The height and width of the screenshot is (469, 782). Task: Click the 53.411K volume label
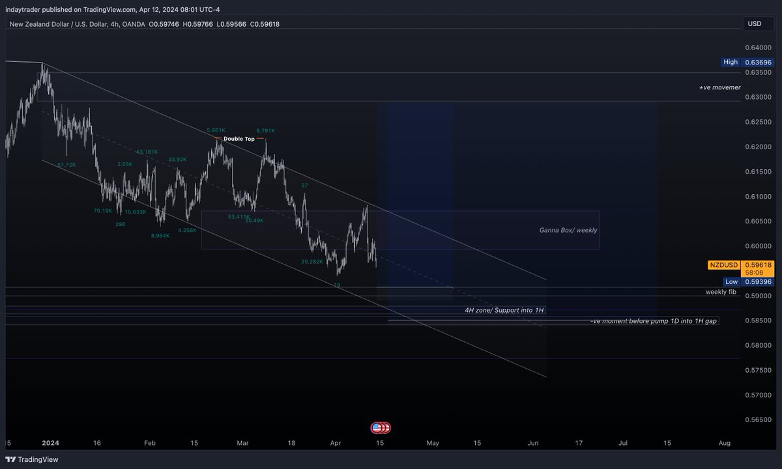(x=239, y=216)
